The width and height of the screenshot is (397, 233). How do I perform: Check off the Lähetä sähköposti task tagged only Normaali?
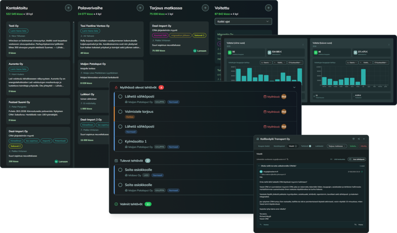(x=120, y=127)
